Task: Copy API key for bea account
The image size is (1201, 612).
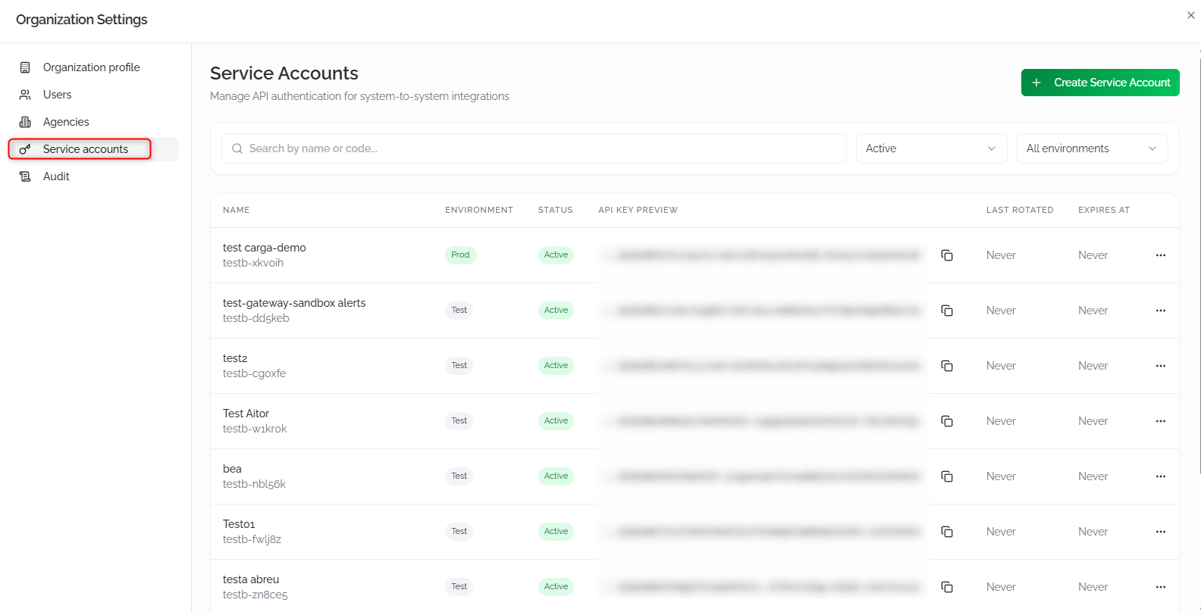Action: click(x=947, y=476)
